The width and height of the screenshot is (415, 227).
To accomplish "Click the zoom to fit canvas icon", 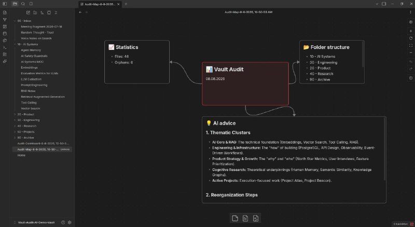I will click(411, 46).
